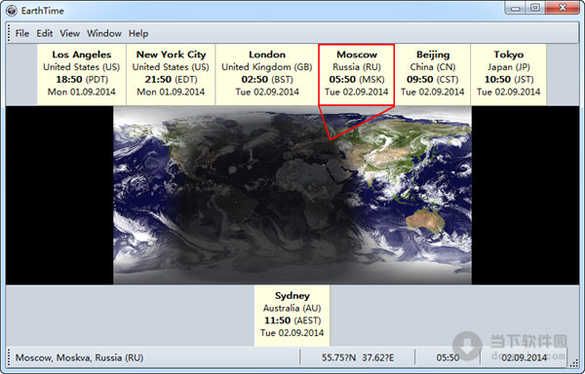Minimize the EarthTime window

tap(516, 8)
